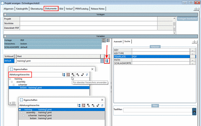Click hierarchy tree icon in upper Eigenschaften toolbar
201x126 pixels.
tap(64, 75)
